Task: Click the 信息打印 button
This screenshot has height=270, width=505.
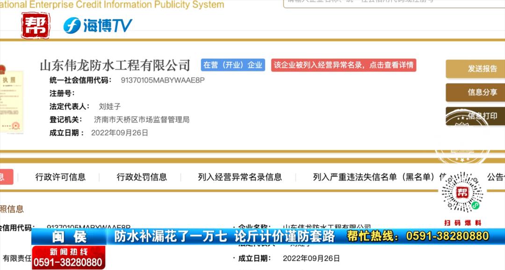Action: click(x=476, y=116)
